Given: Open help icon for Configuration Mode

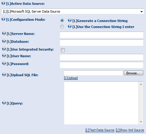Looking at the screenshot, I should pos(3,19).
